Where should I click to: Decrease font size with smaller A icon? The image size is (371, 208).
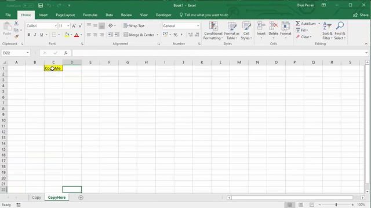pyautogui.click(x=80, y=25)
